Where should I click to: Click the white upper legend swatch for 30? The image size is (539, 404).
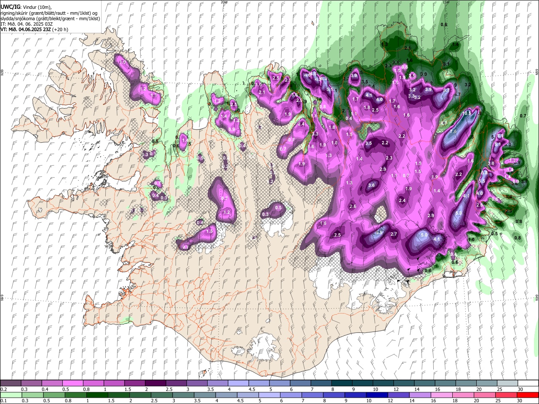(528, 383)
